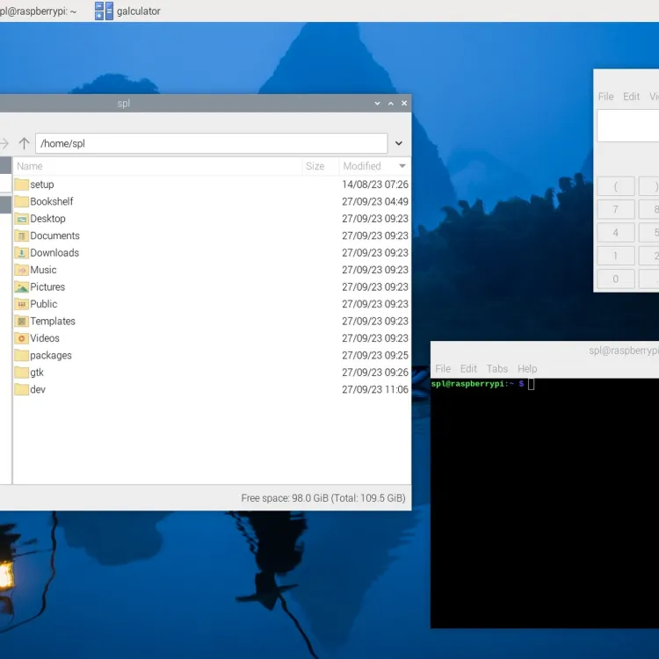The height and width of the screenshot is (659, 659).
Task: Maximize the spl file manager window
Action: click(391, 104)
